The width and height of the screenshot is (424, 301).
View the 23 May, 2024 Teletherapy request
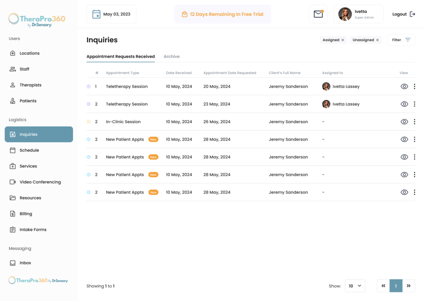pyautogui.click(x=404, y=104)
